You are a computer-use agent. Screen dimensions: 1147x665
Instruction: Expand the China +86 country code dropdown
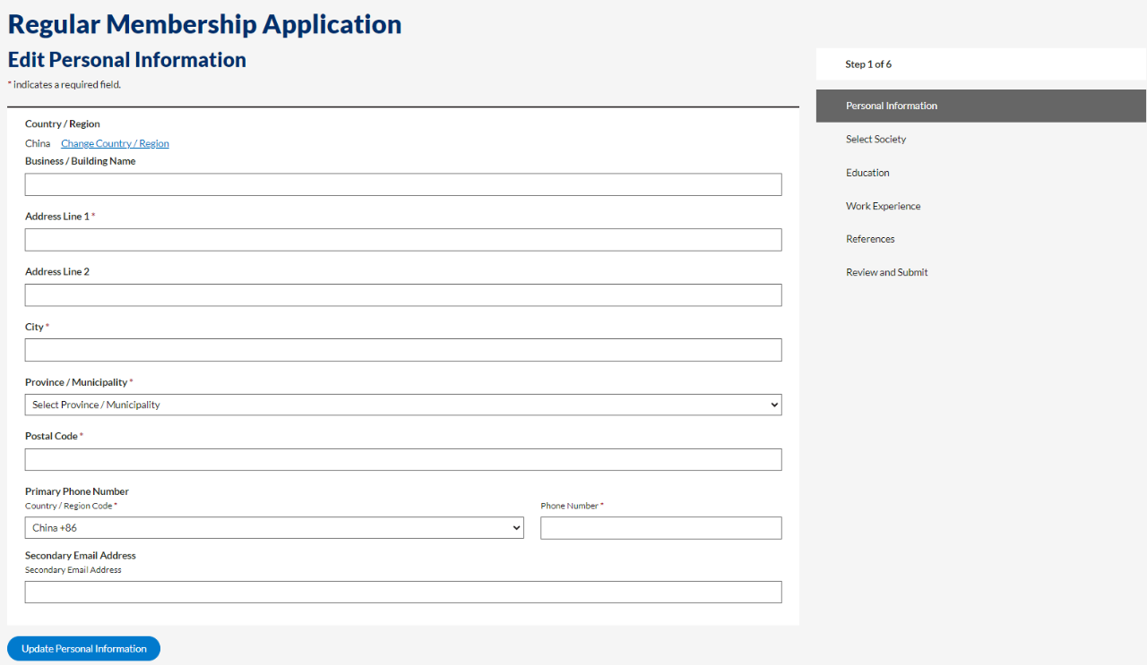tap(274, 528)
